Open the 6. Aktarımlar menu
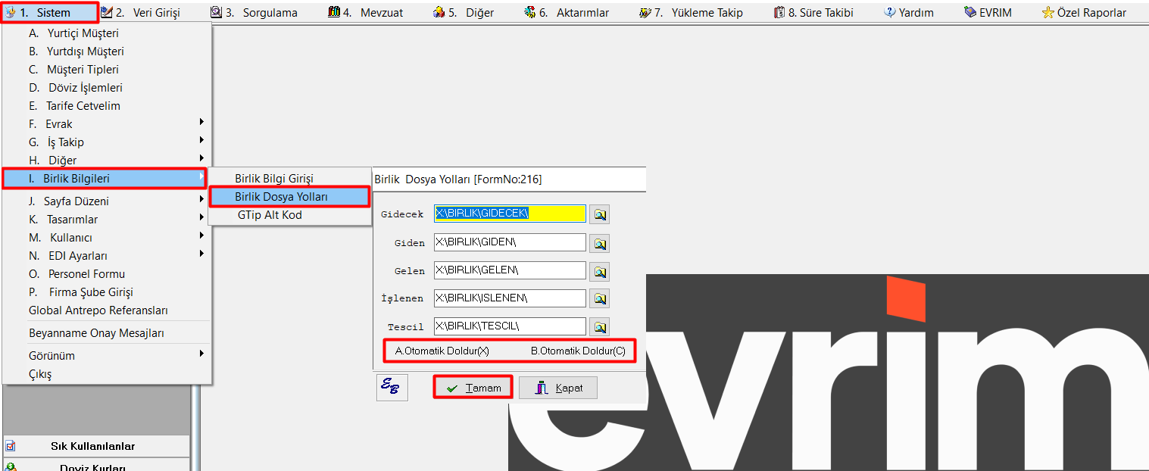 (x=566, y=12)
